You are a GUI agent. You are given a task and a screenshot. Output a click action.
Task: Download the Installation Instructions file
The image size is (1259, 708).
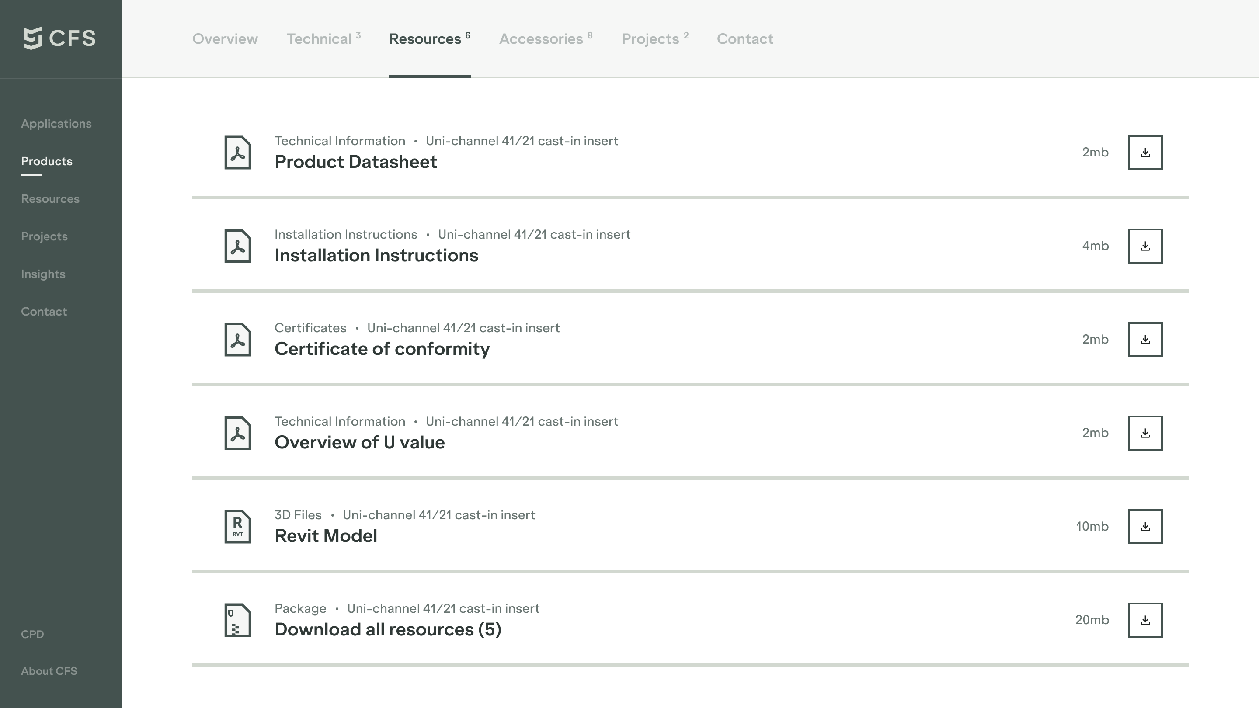coord(1144,246)
